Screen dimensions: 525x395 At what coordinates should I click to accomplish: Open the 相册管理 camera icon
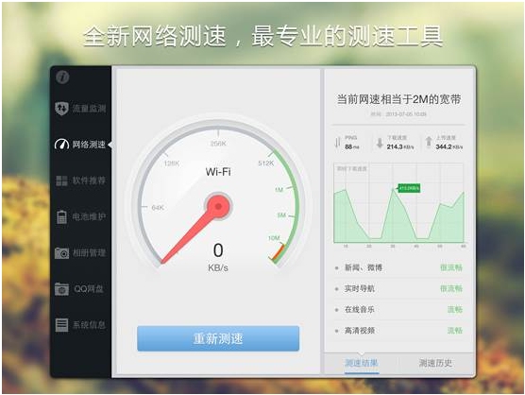point(61,253)
